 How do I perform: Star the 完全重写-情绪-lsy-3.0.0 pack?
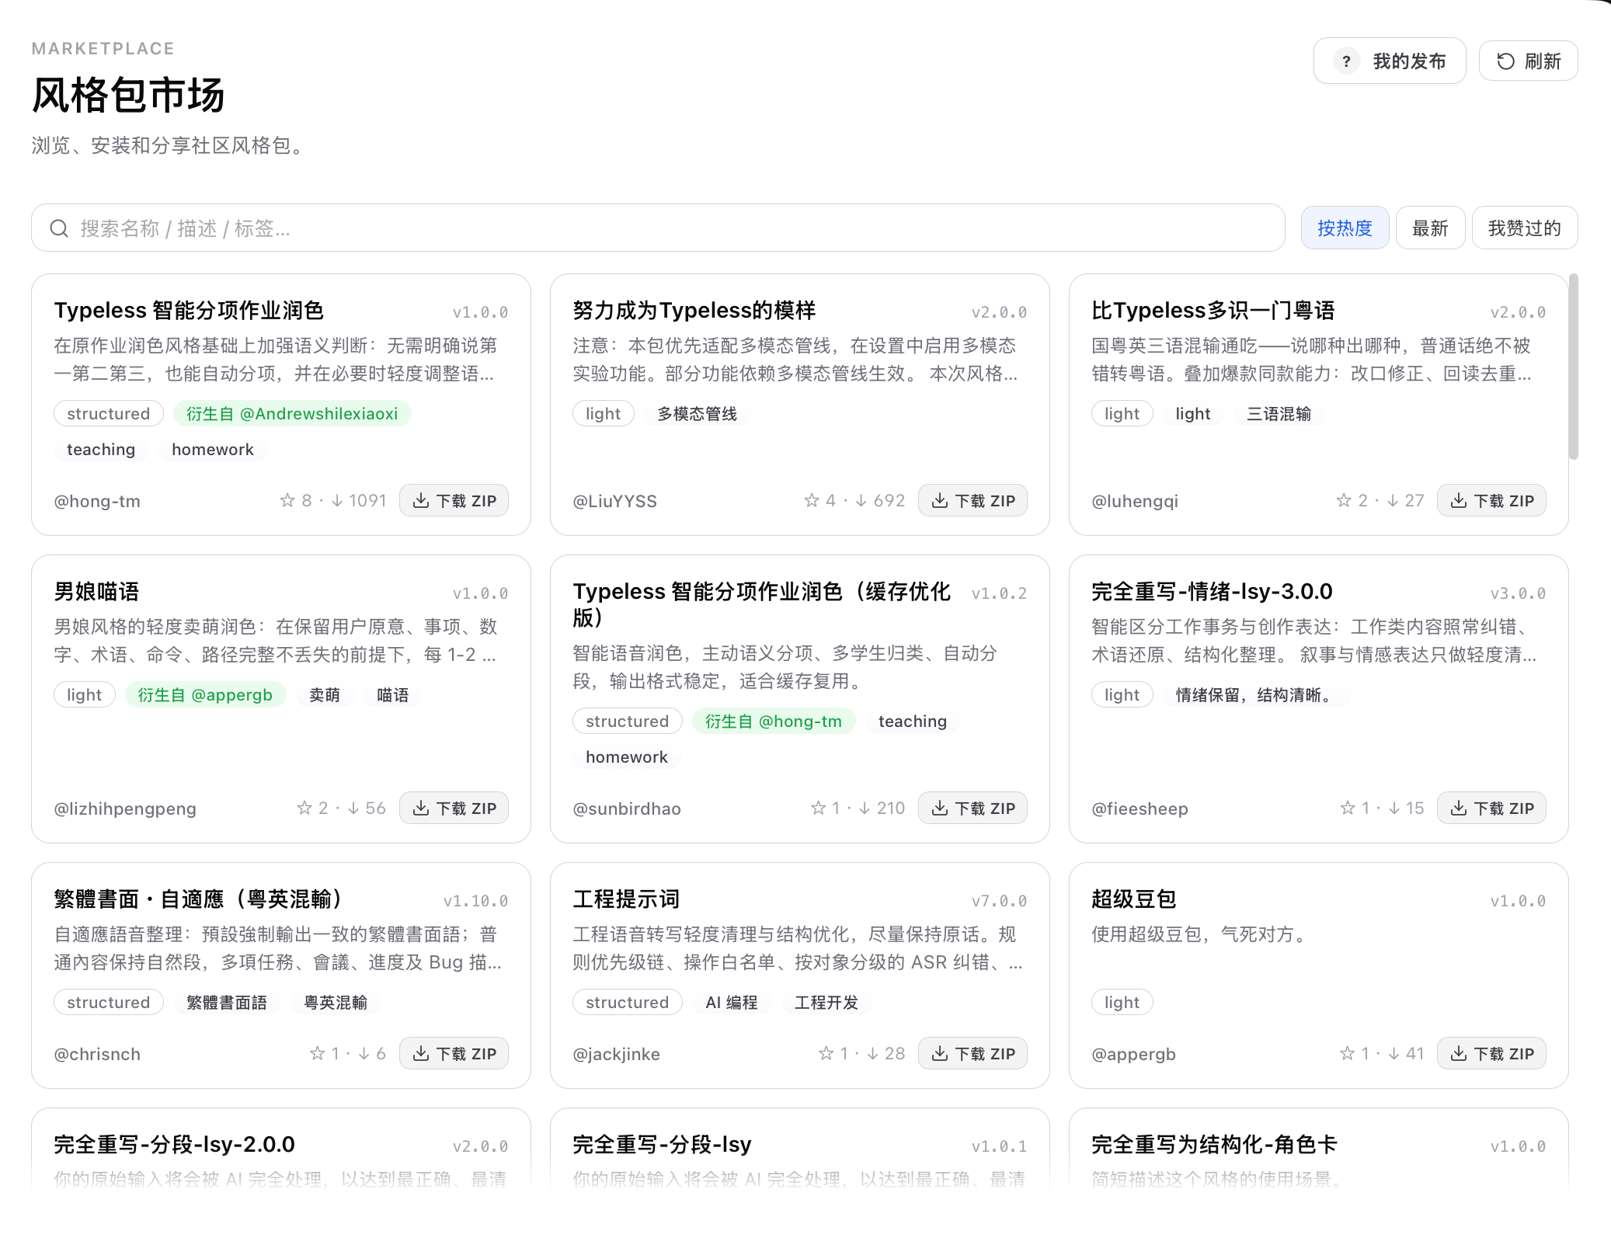click(x=1348, y=809)
